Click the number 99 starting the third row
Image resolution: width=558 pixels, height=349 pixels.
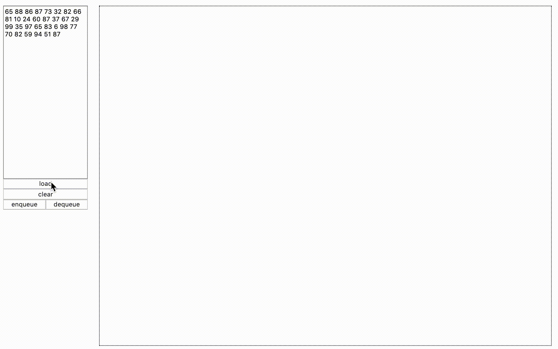point(9,27)
